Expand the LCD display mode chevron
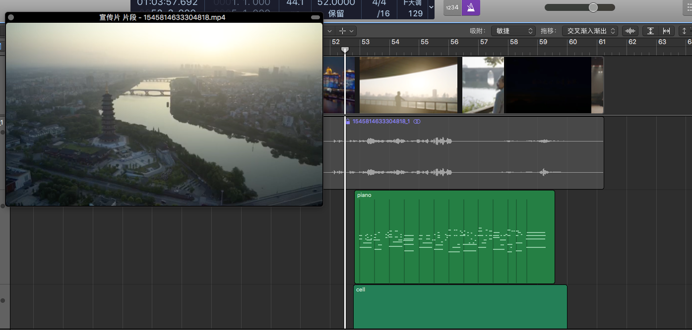692x330 pixels. click(x=431, y=7)
